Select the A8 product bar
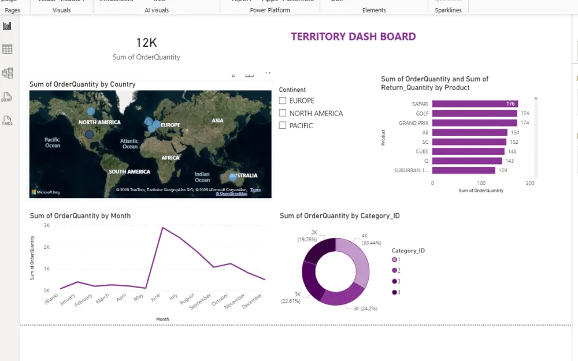 469,132
